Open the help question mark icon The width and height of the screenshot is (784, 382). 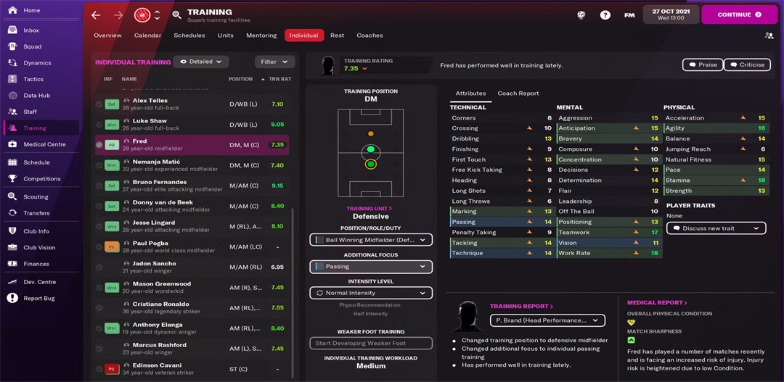point(605,15)
